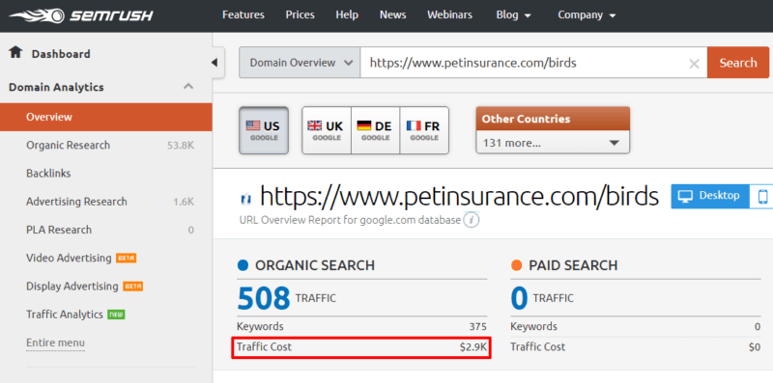Open the Entire menu link
This screenshot has width=773, height=383.
click(x=55, y=342)
